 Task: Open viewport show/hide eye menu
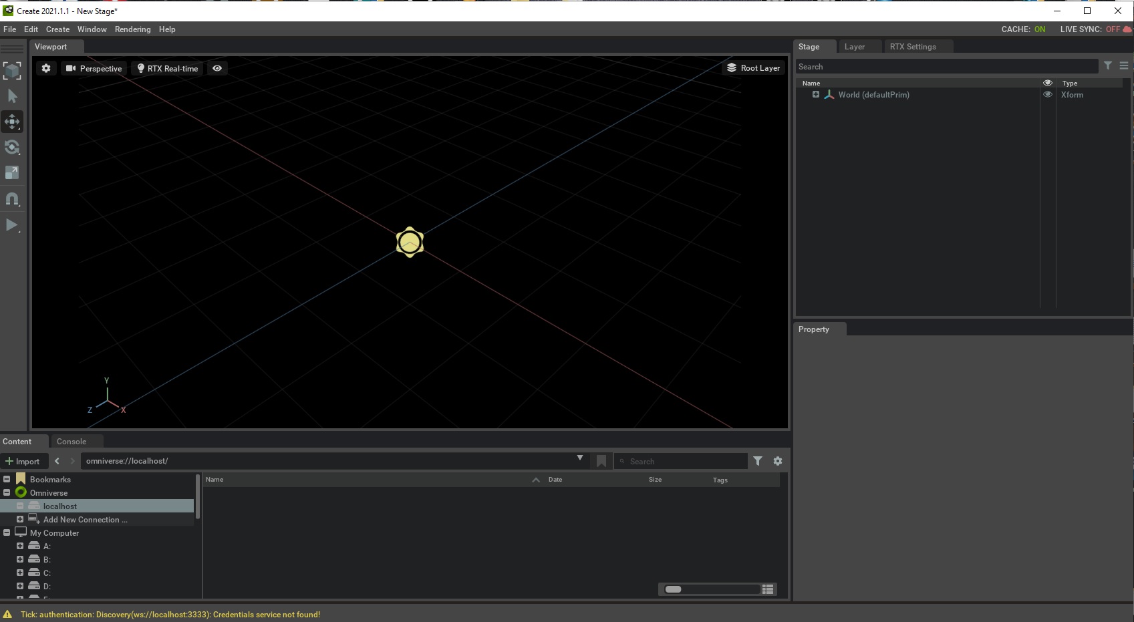pos(217,68)
